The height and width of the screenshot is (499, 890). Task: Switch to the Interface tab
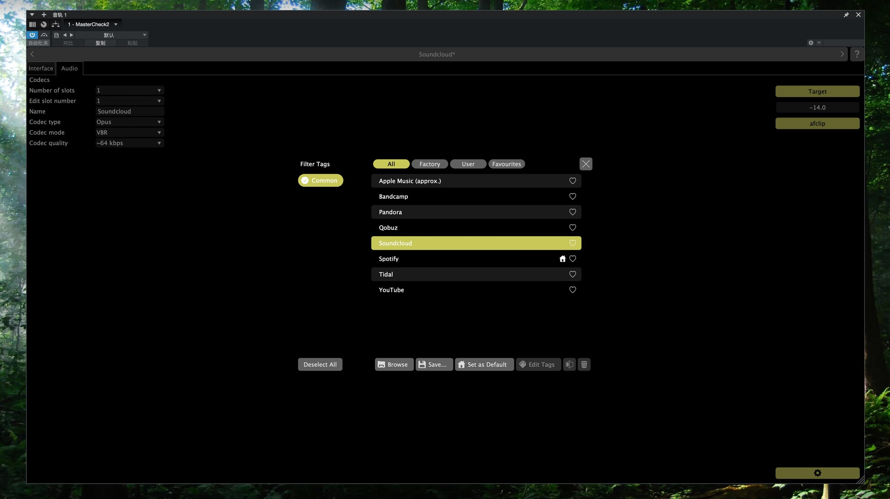(41, 69)
